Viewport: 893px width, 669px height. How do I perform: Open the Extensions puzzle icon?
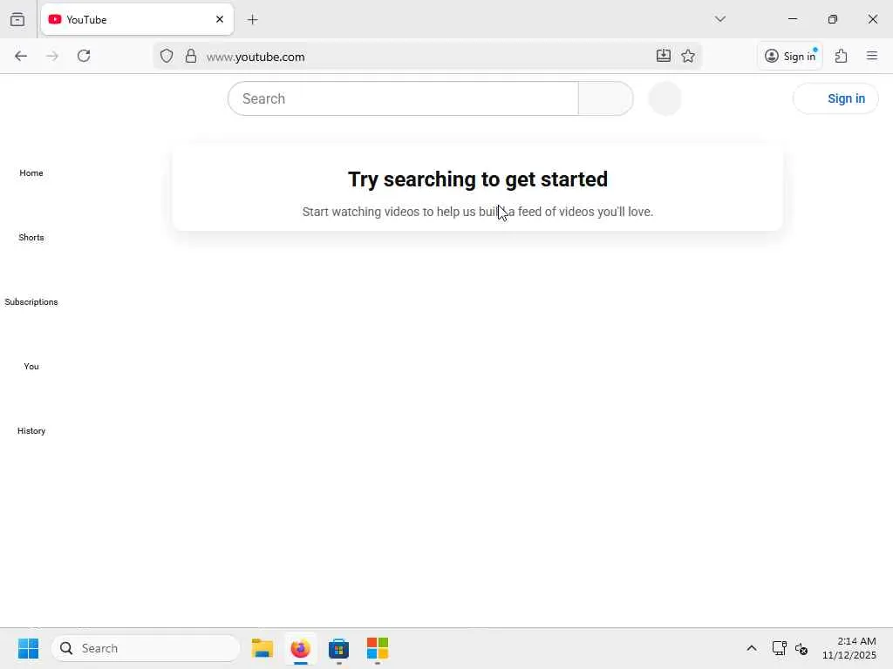[x=842, y=56]
